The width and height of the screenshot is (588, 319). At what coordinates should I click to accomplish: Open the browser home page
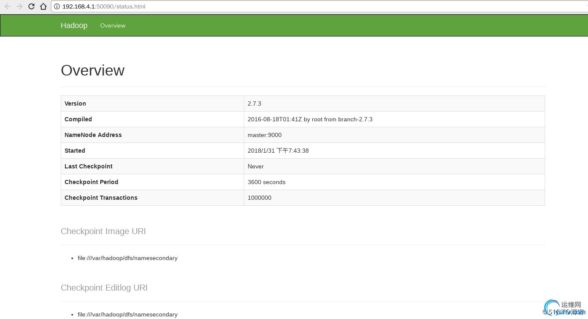(x=43, y=6)
